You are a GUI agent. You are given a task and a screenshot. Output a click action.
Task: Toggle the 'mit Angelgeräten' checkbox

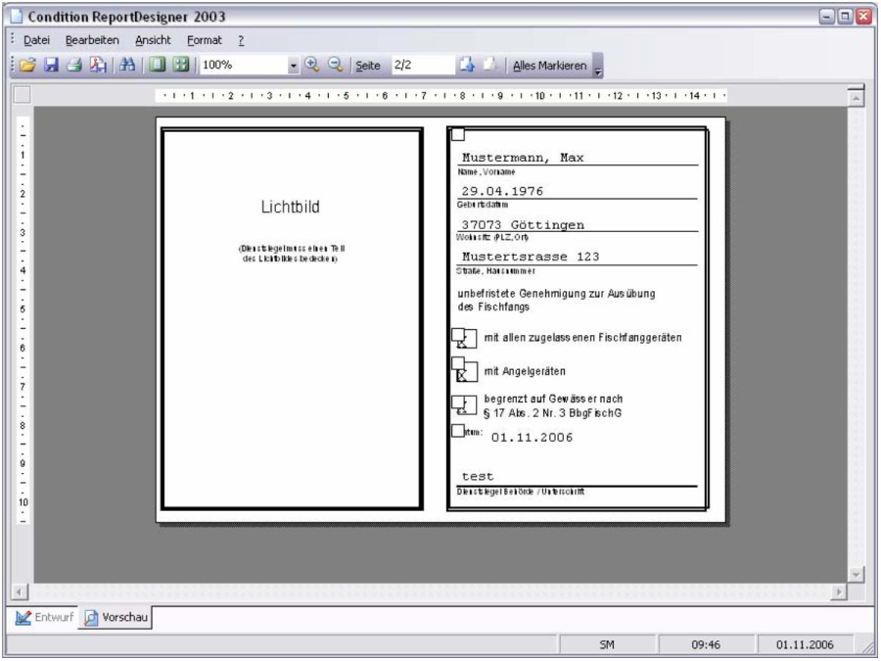(x=463, y=371)
